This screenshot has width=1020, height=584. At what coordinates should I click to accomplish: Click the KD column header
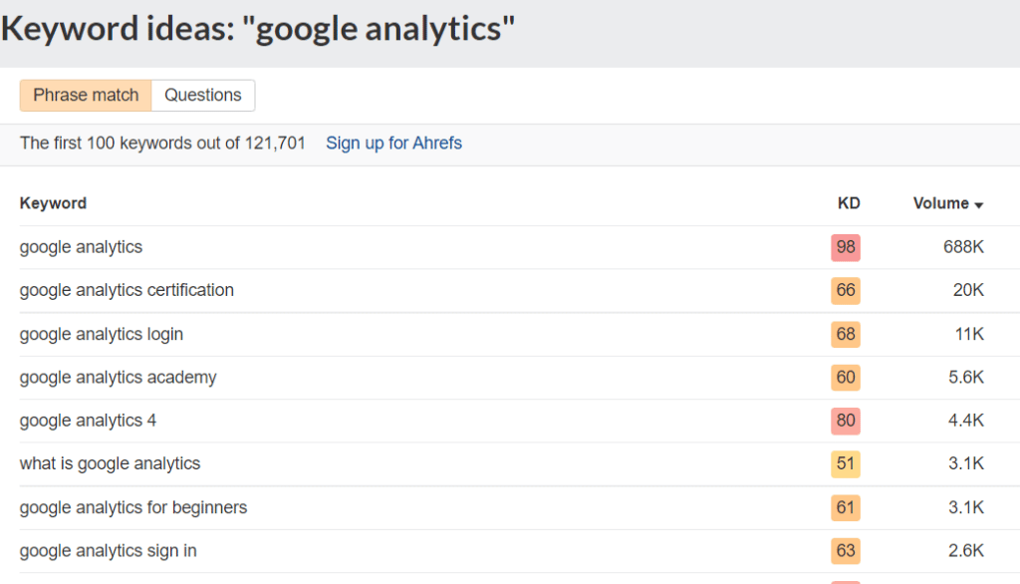point(849,203)
